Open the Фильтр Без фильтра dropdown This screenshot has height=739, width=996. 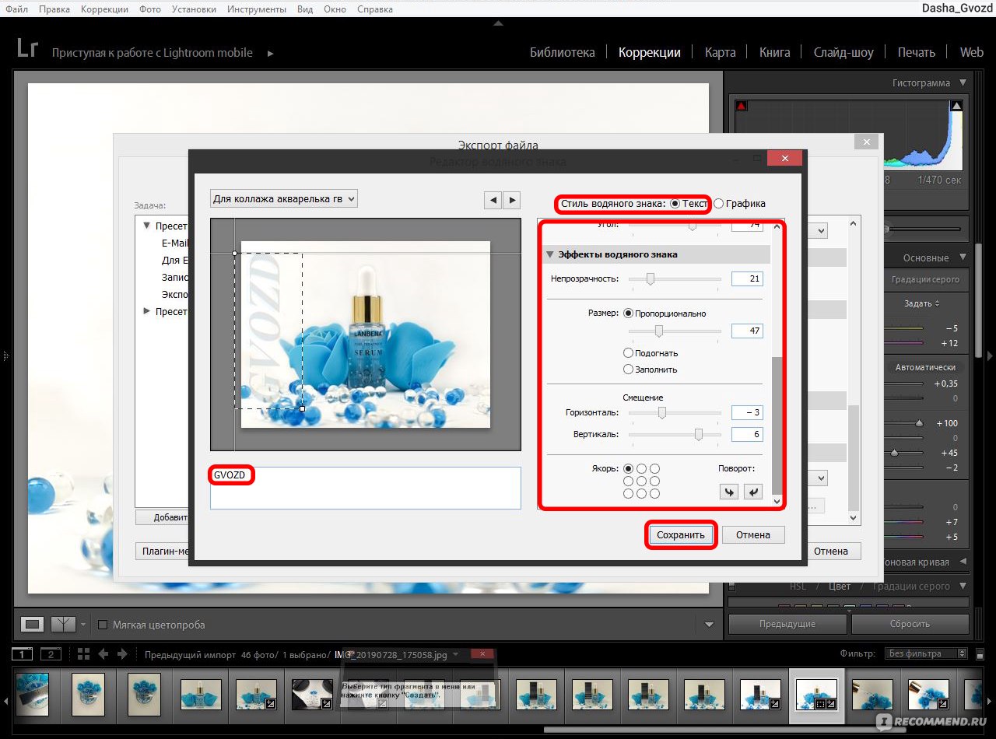tap(928, 653)
